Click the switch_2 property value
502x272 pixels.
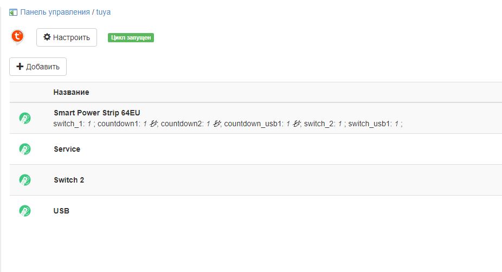pos(340,124)
